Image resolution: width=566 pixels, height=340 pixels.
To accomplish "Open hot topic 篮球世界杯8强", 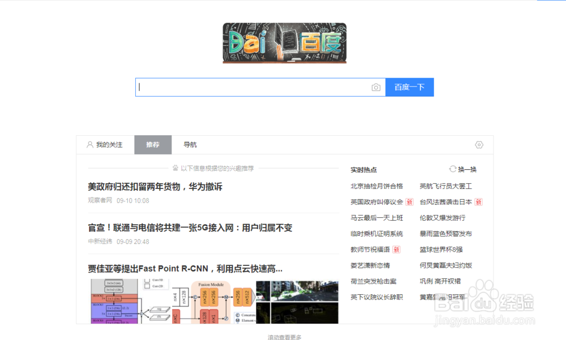I will click(x=441, y=249).
